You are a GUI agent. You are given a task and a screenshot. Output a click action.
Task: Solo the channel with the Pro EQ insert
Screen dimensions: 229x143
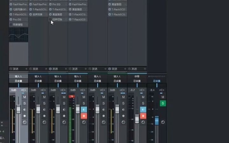[x=64, y=103]
